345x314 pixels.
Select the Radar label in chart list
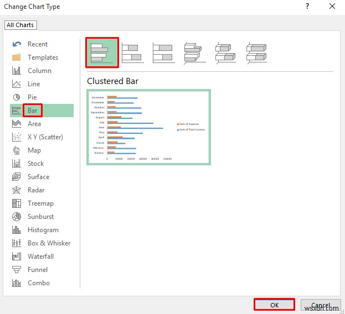[x=36, y=190]
